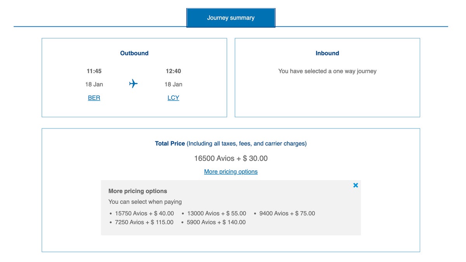Select the 15750 Avios + $40.00 option
Screen dimensions: 466x262
(x=144, y=213)
